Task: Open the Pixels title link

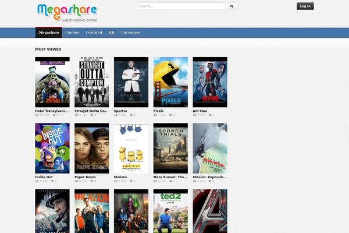Action: point(158,111)
